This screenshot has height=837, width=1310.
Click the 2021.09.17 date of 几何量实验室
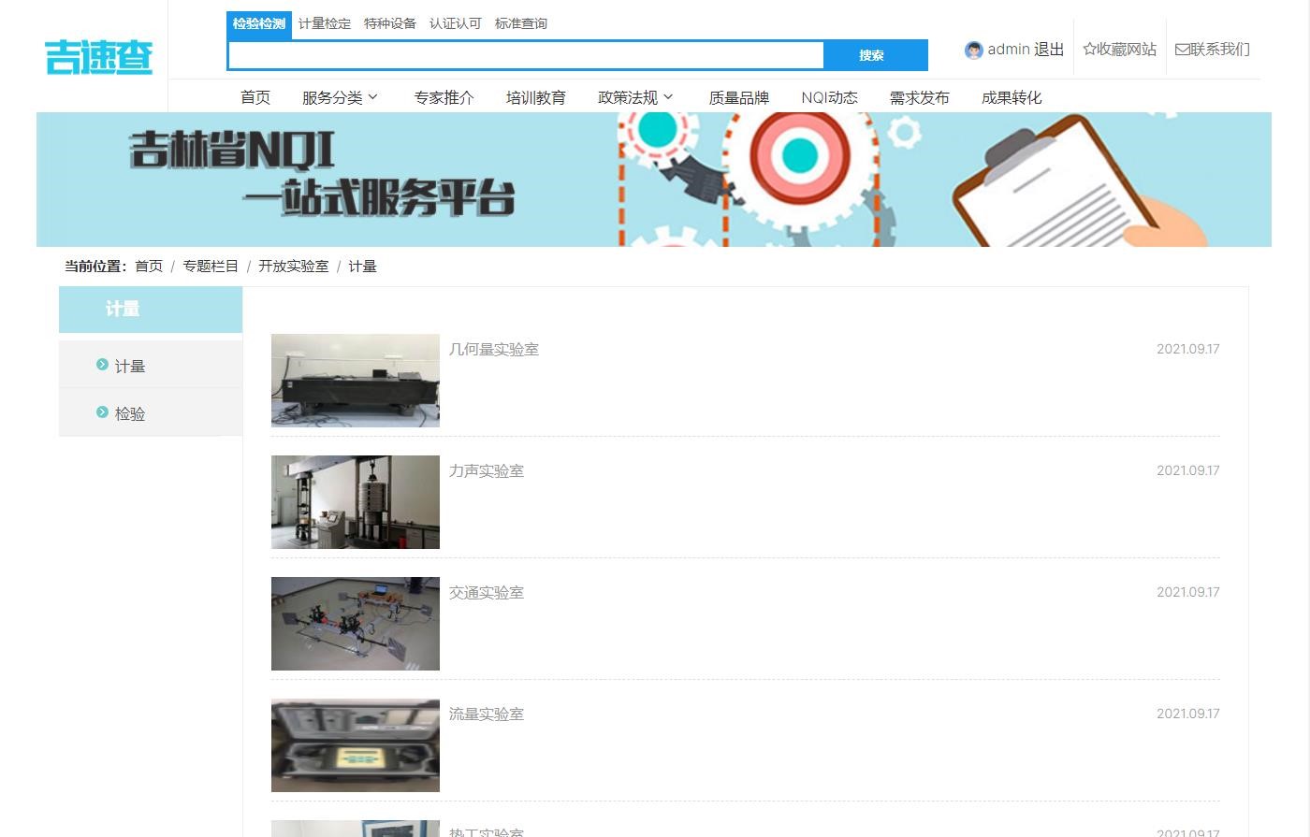(1188, 349)
